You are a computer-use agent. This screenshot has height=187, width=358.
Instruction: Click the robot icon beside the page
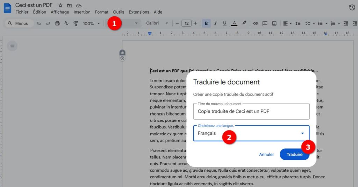coord(122,53)
